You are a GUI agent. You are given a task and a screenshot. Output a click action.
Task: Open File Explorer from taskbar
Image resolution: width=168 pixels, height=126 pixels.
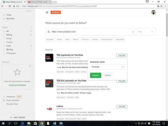pos(29,123)
